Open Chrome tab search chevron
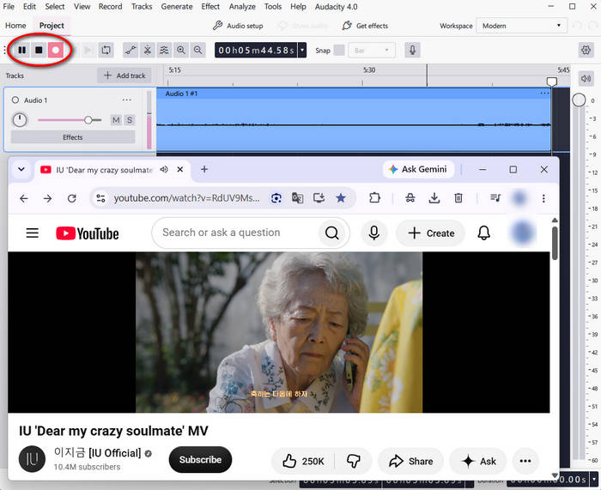The image size is (601, 490). click(21, 169)
